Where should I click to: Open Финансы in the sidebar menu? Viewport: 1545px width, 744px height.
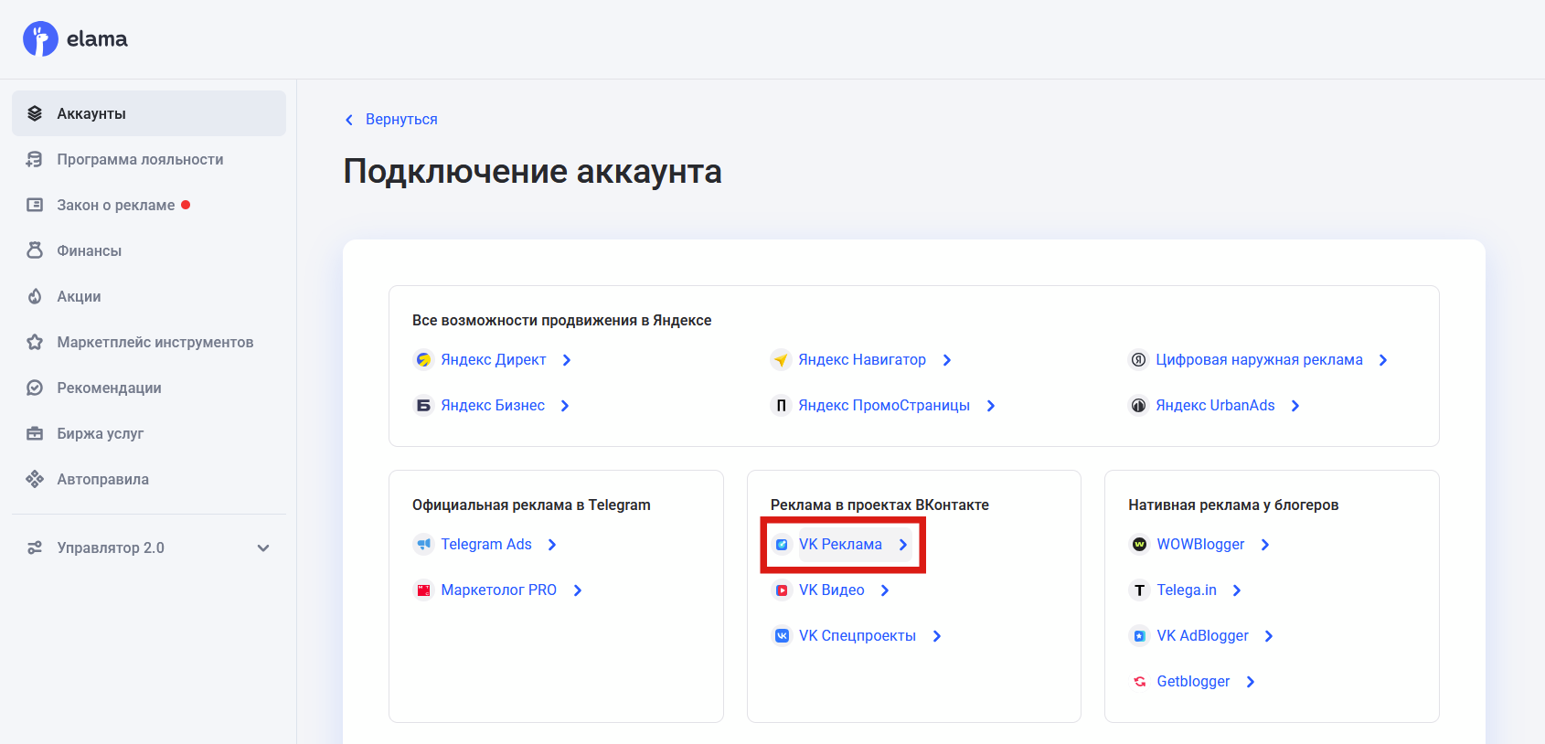click(x=149, y=250)
